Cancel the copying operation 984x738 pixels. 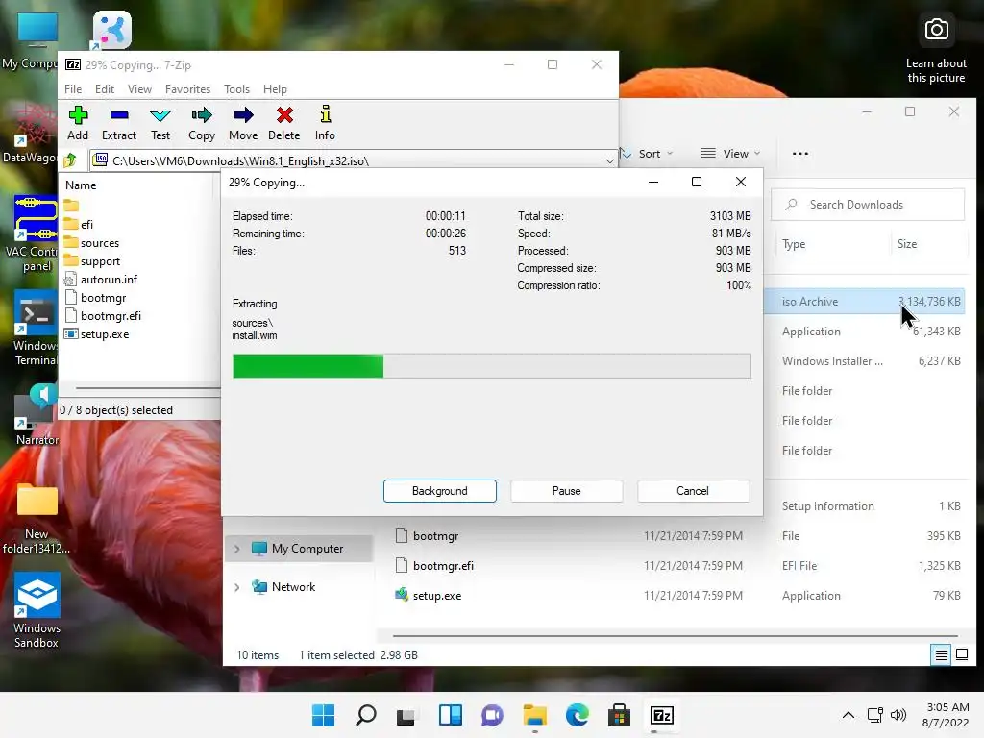pos(693,491)
